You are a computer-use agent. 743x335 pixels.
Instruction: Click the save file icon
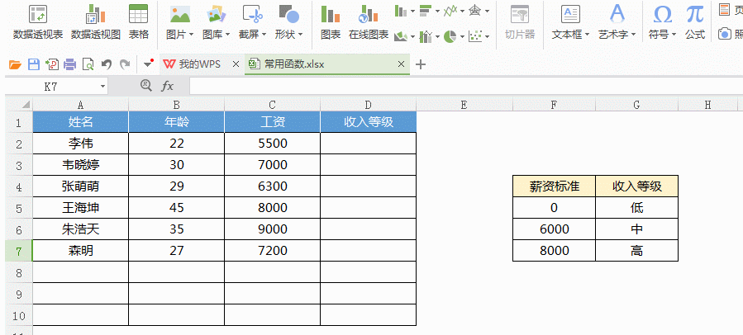point(34,64)
